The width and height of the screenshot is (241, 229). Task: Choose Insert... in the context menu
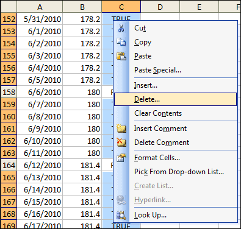[x=175, y=85]
